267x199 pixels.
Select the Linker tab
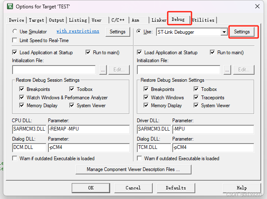(159, 20)
